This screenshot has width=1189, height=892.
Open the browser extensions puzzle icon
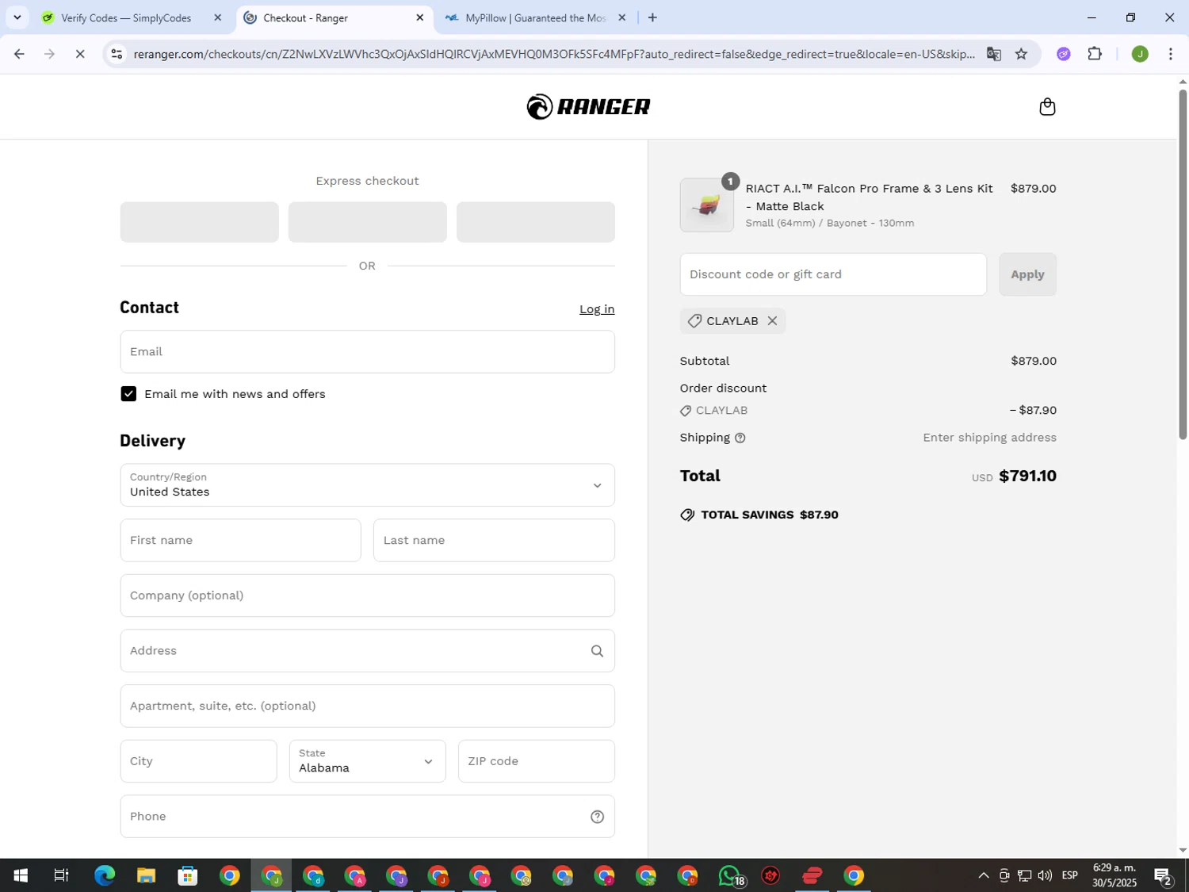1095,54
